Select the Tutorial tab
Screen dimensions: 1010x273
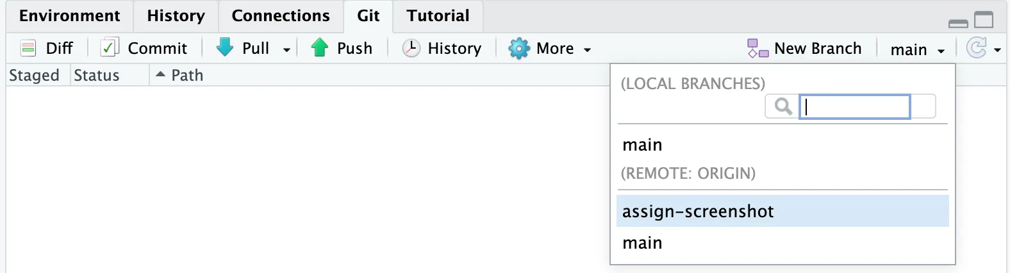[438, 16]
